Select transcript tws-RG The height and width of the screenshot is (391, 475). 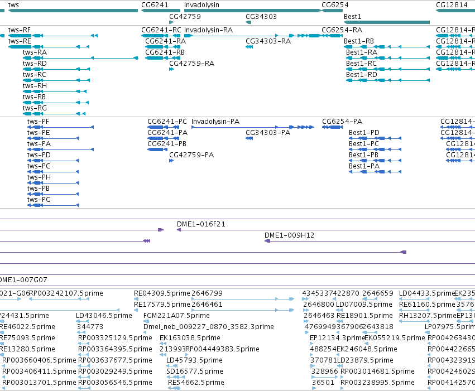pyautogui.click(x=35, y=108)
